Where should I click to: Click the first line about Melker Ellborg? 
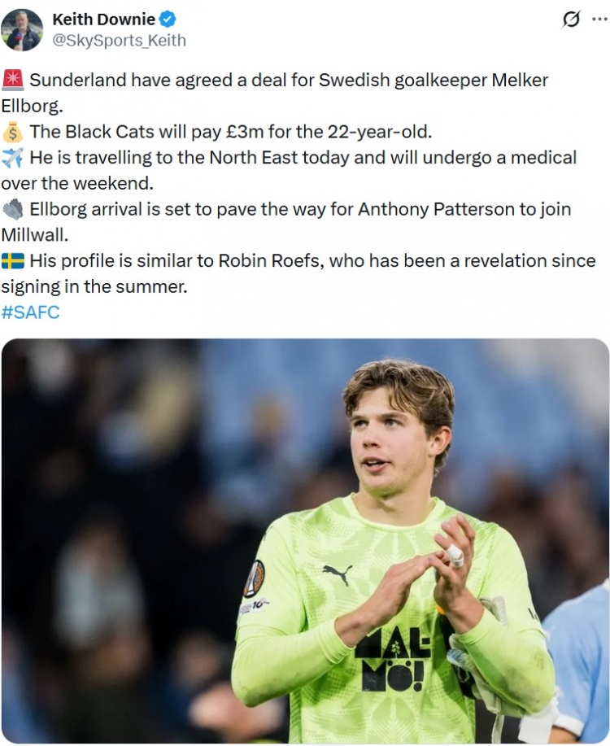pyautogui.click(x=275, y=93)
